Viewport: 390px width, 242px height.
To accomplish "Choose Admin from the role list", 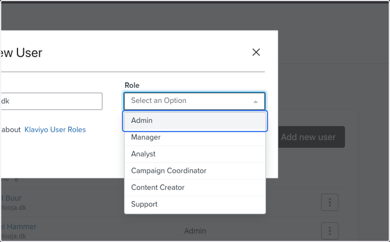I will (195, 121).
